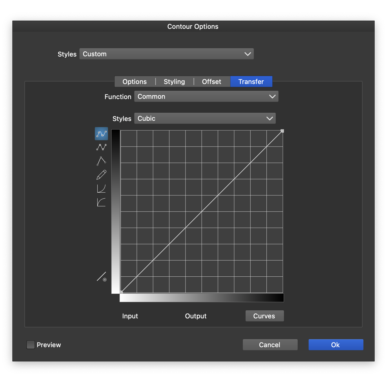Select the smooth curve points tool
Image resolution: width=387 pixels, height=376 pixels.
[x=101, y=134]
